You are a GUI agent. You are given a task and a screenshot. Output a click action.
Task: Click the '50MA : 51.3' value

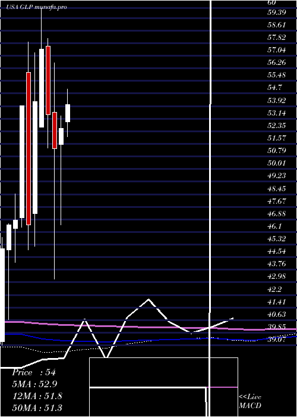click(x=37, y=407)
